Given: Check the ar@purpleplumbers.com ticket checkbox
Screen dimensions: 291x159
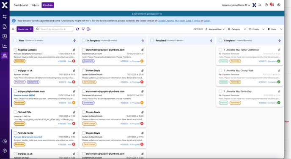Looking at the screenshot, I should tap(15, 91).
